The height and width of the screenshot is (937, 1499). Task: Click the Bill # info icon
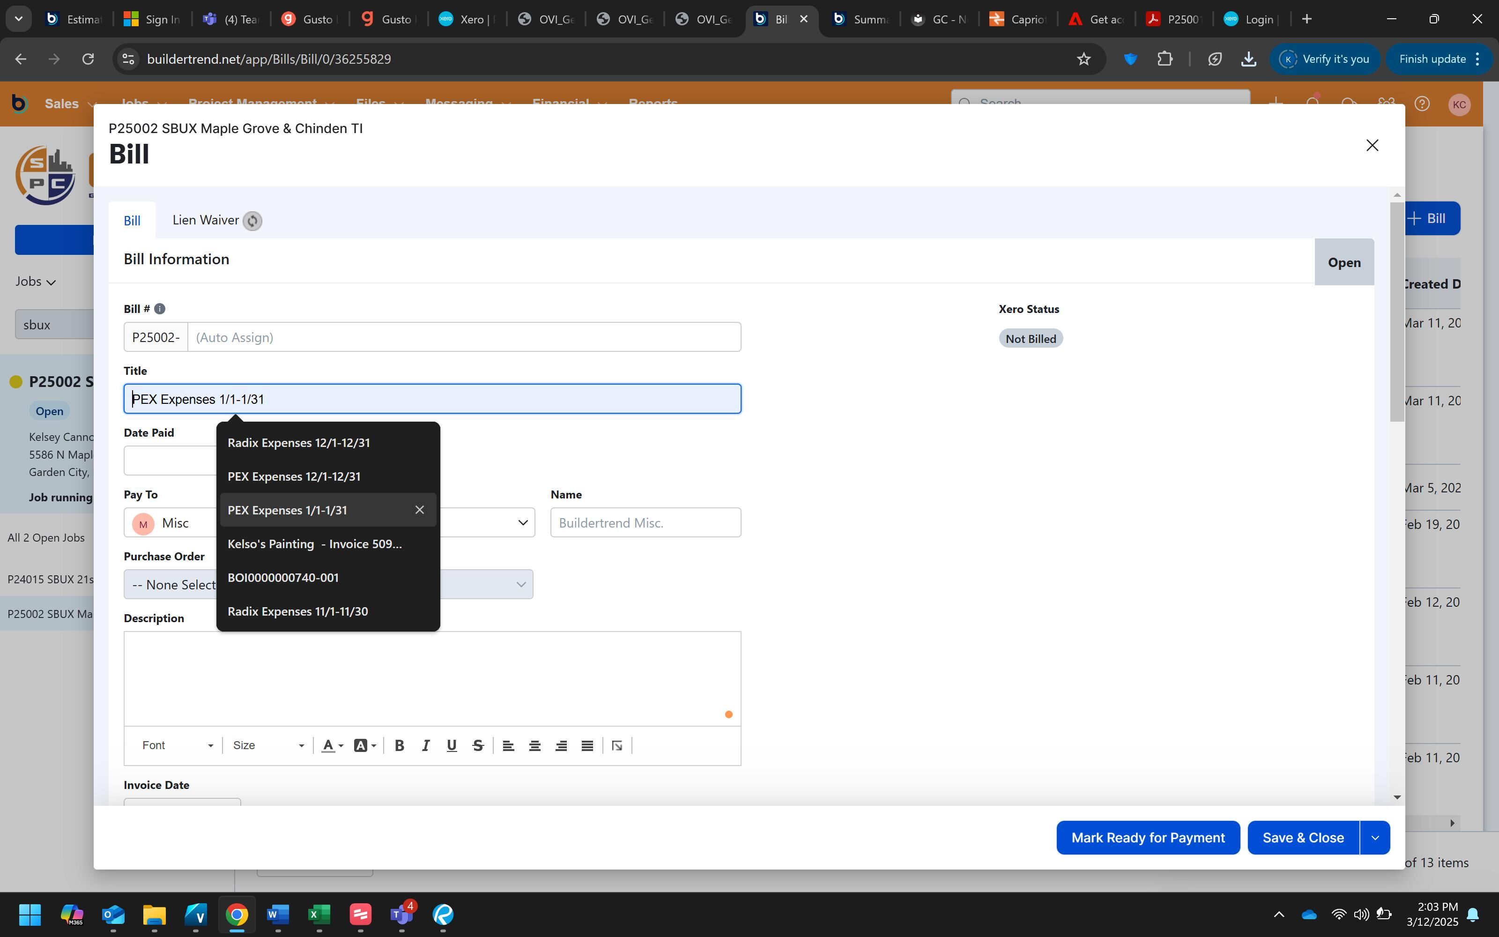159,309
